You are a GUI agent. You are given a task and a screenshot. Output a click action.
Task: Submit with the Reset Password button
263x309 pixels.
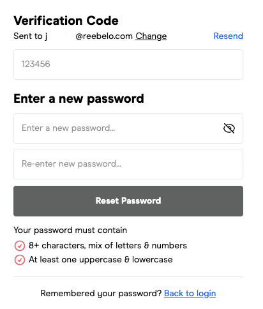[x=128, y=201]
